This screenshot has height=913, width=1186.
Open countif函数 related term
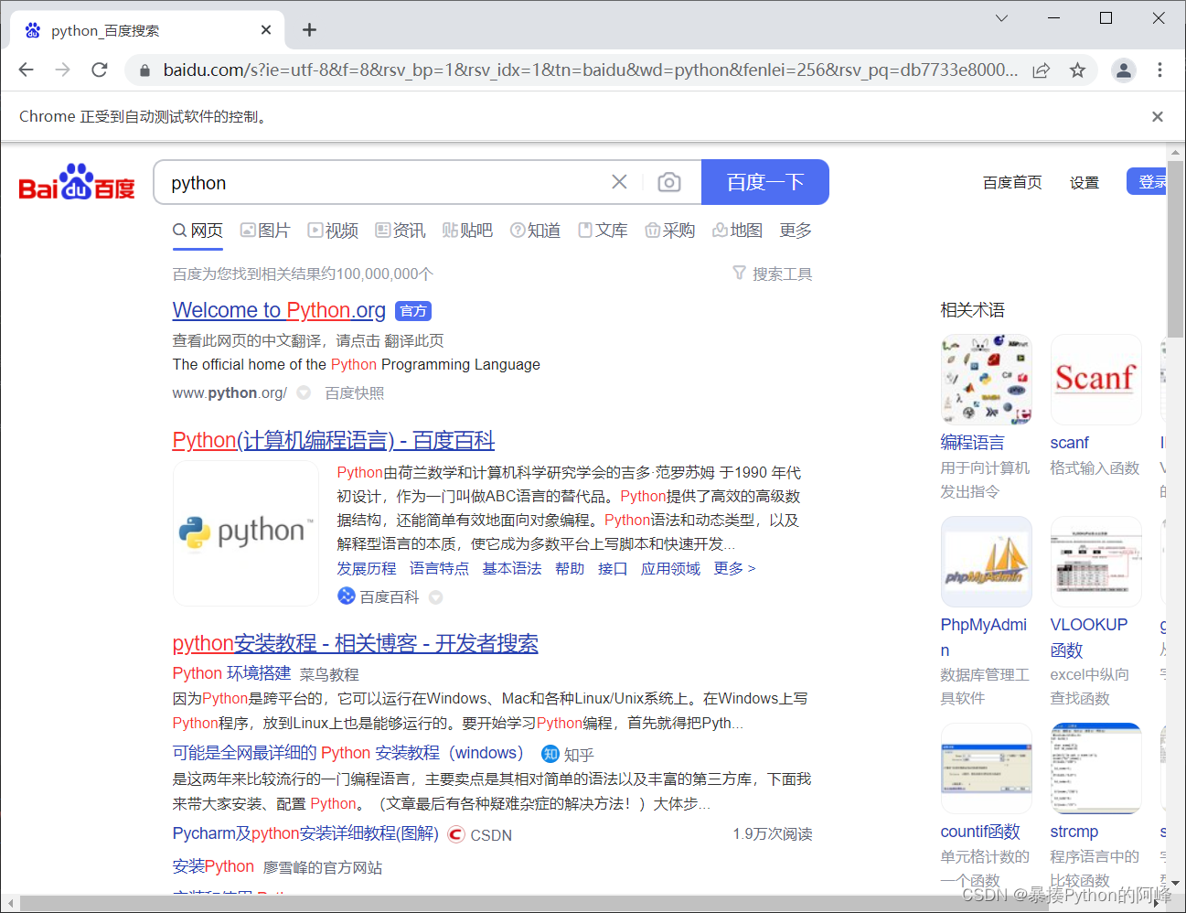[980, 832]
